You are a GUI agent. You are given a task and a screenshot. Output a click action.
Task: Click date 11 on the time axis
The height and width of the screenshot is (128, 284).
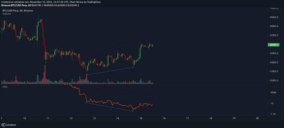tap(48, 118)
